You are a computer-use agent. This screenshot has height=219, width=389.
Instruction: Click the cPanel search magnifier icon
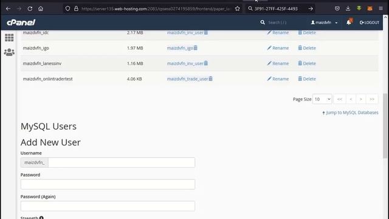click(x=263, y=23)
